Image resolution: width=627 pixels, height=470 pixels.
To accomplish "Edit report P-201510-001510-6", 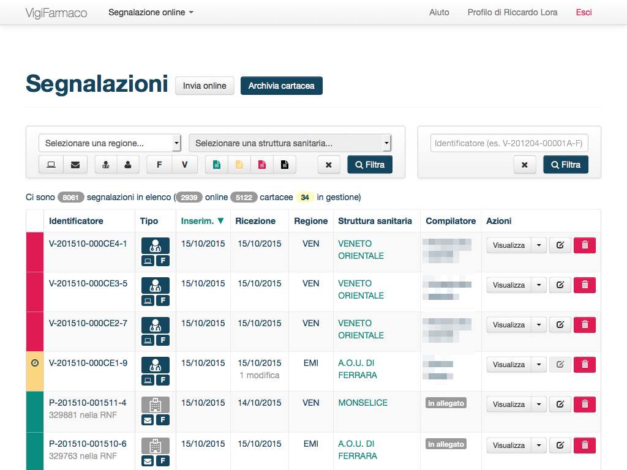I will tap(560, 446).
